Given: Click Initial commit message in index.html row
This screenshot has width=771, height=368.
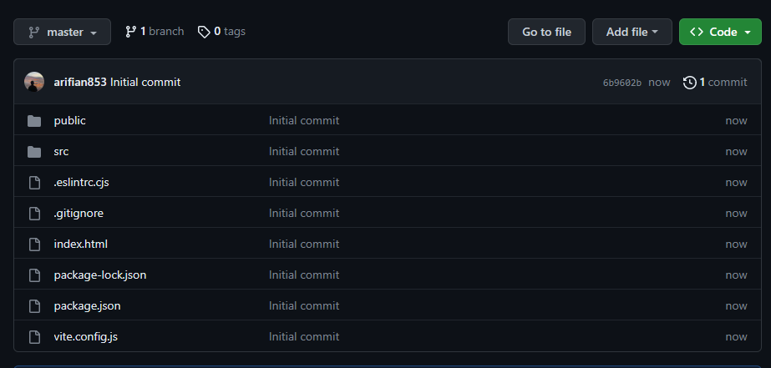Looking at the screenshot, I should click(304, 244).
